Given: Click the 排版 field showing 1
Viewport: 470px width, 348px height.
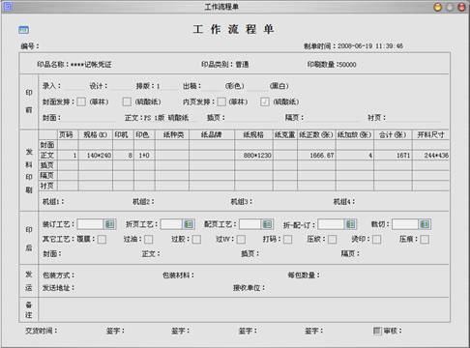Looking at the screenshot, I should pos(166,86).
